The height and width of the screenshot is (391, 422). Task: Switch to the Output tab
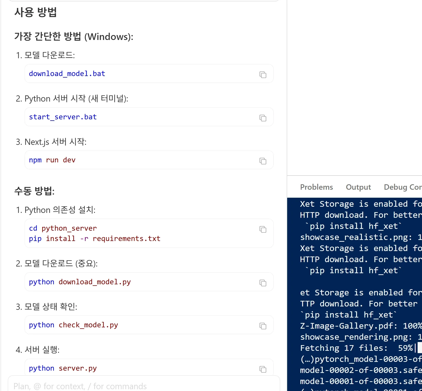(x=358, y=187)
